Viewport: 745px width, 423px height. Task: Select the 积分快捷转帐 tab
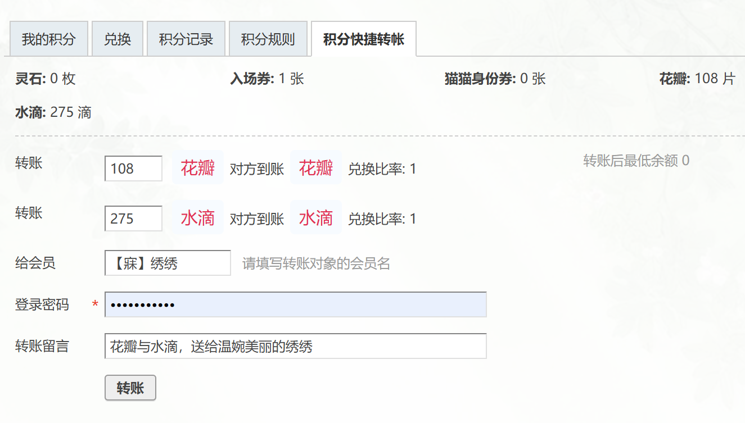click(363, 38)
